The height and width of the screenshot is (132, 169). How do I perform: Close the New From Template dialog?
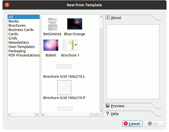pos(7,5)
